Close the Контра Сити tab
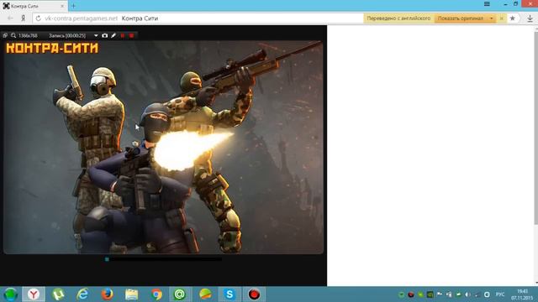The height and width of the screenshot is (302, 538). tap(62, 6)
